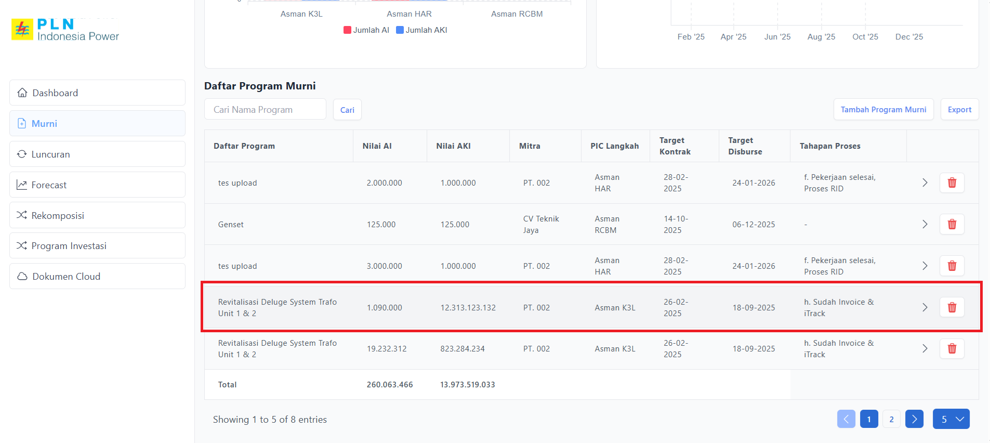This screenshot has width=990, height=443.
Task: Toggle Jumlah AKI legend series
Action: pos(421,30)
